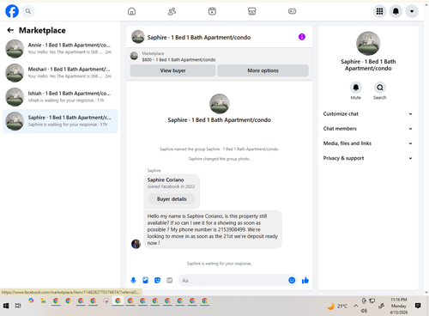Mute the conversation with the bell icon
This screenshot has width=429, height=316.
(x=356, y=88)
